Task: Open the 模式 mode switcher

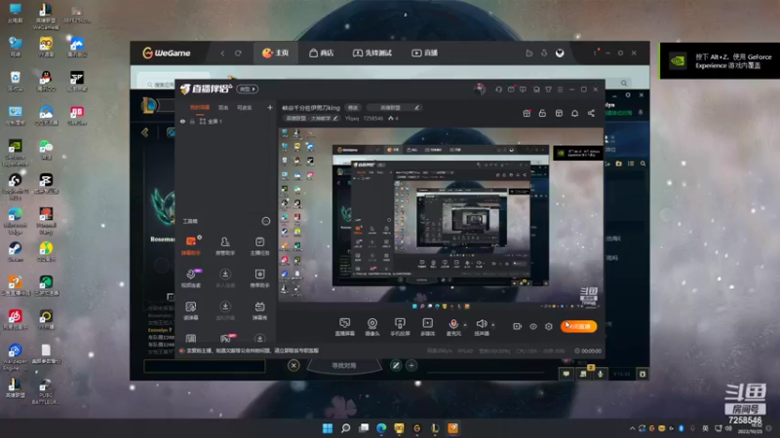Action: pyautogui.click(x=248, y=89)
